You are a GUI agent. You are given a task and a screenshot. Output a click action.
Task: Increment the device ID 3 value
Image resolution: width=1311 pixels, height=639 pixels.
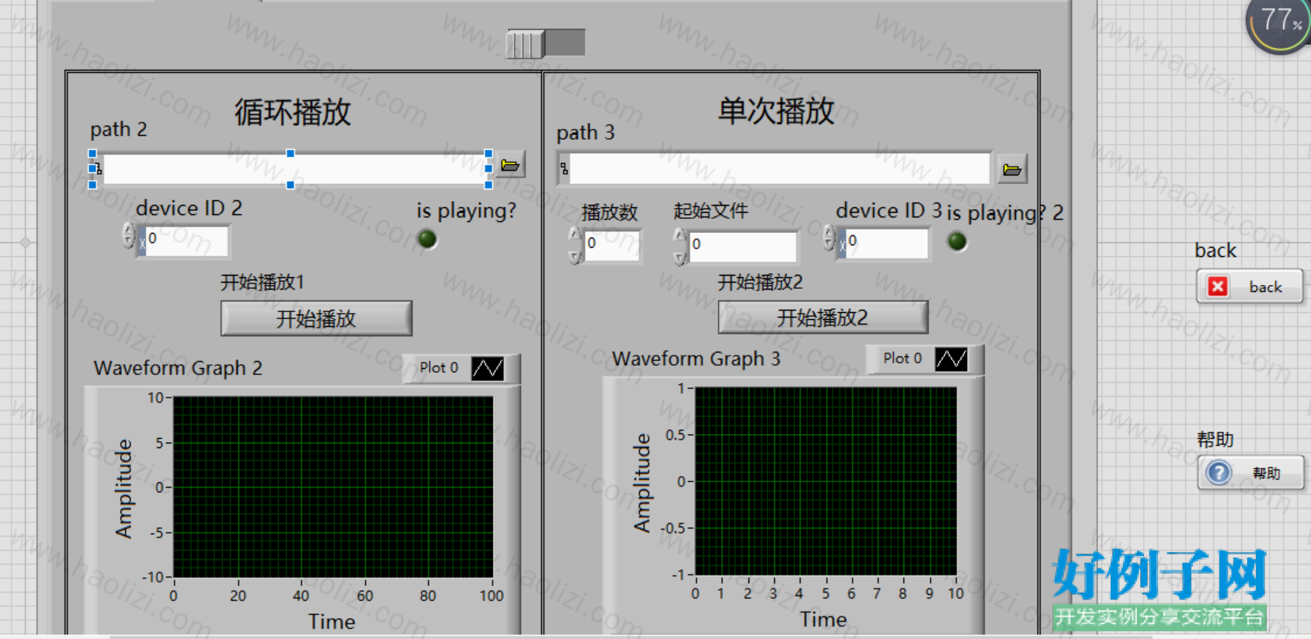829,231
